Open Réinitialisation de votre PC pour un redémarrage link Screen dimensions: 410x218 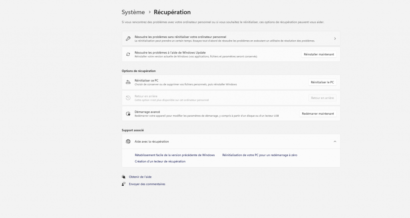click(259, 155)
